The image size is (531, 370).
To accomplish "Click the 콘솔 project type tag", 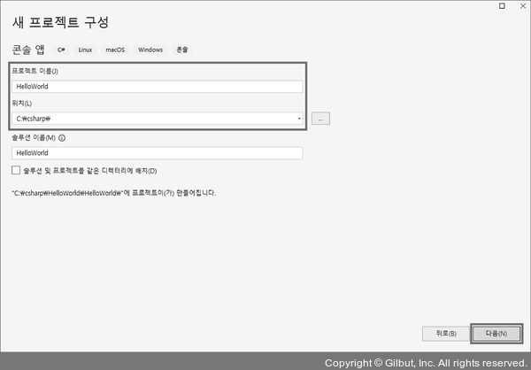I will [181, 50].
